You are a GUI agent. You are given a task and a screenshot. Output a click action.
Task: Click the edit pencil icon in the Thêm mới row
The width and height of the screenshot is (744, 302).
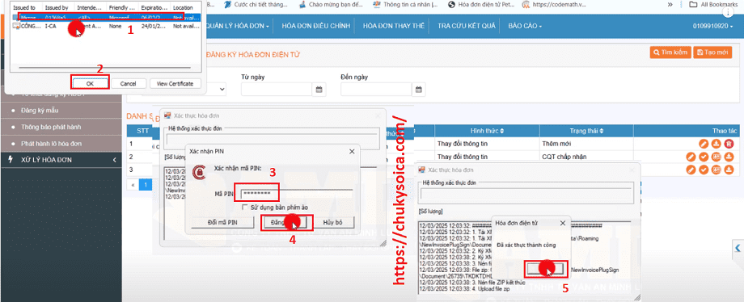click(704, 144)
